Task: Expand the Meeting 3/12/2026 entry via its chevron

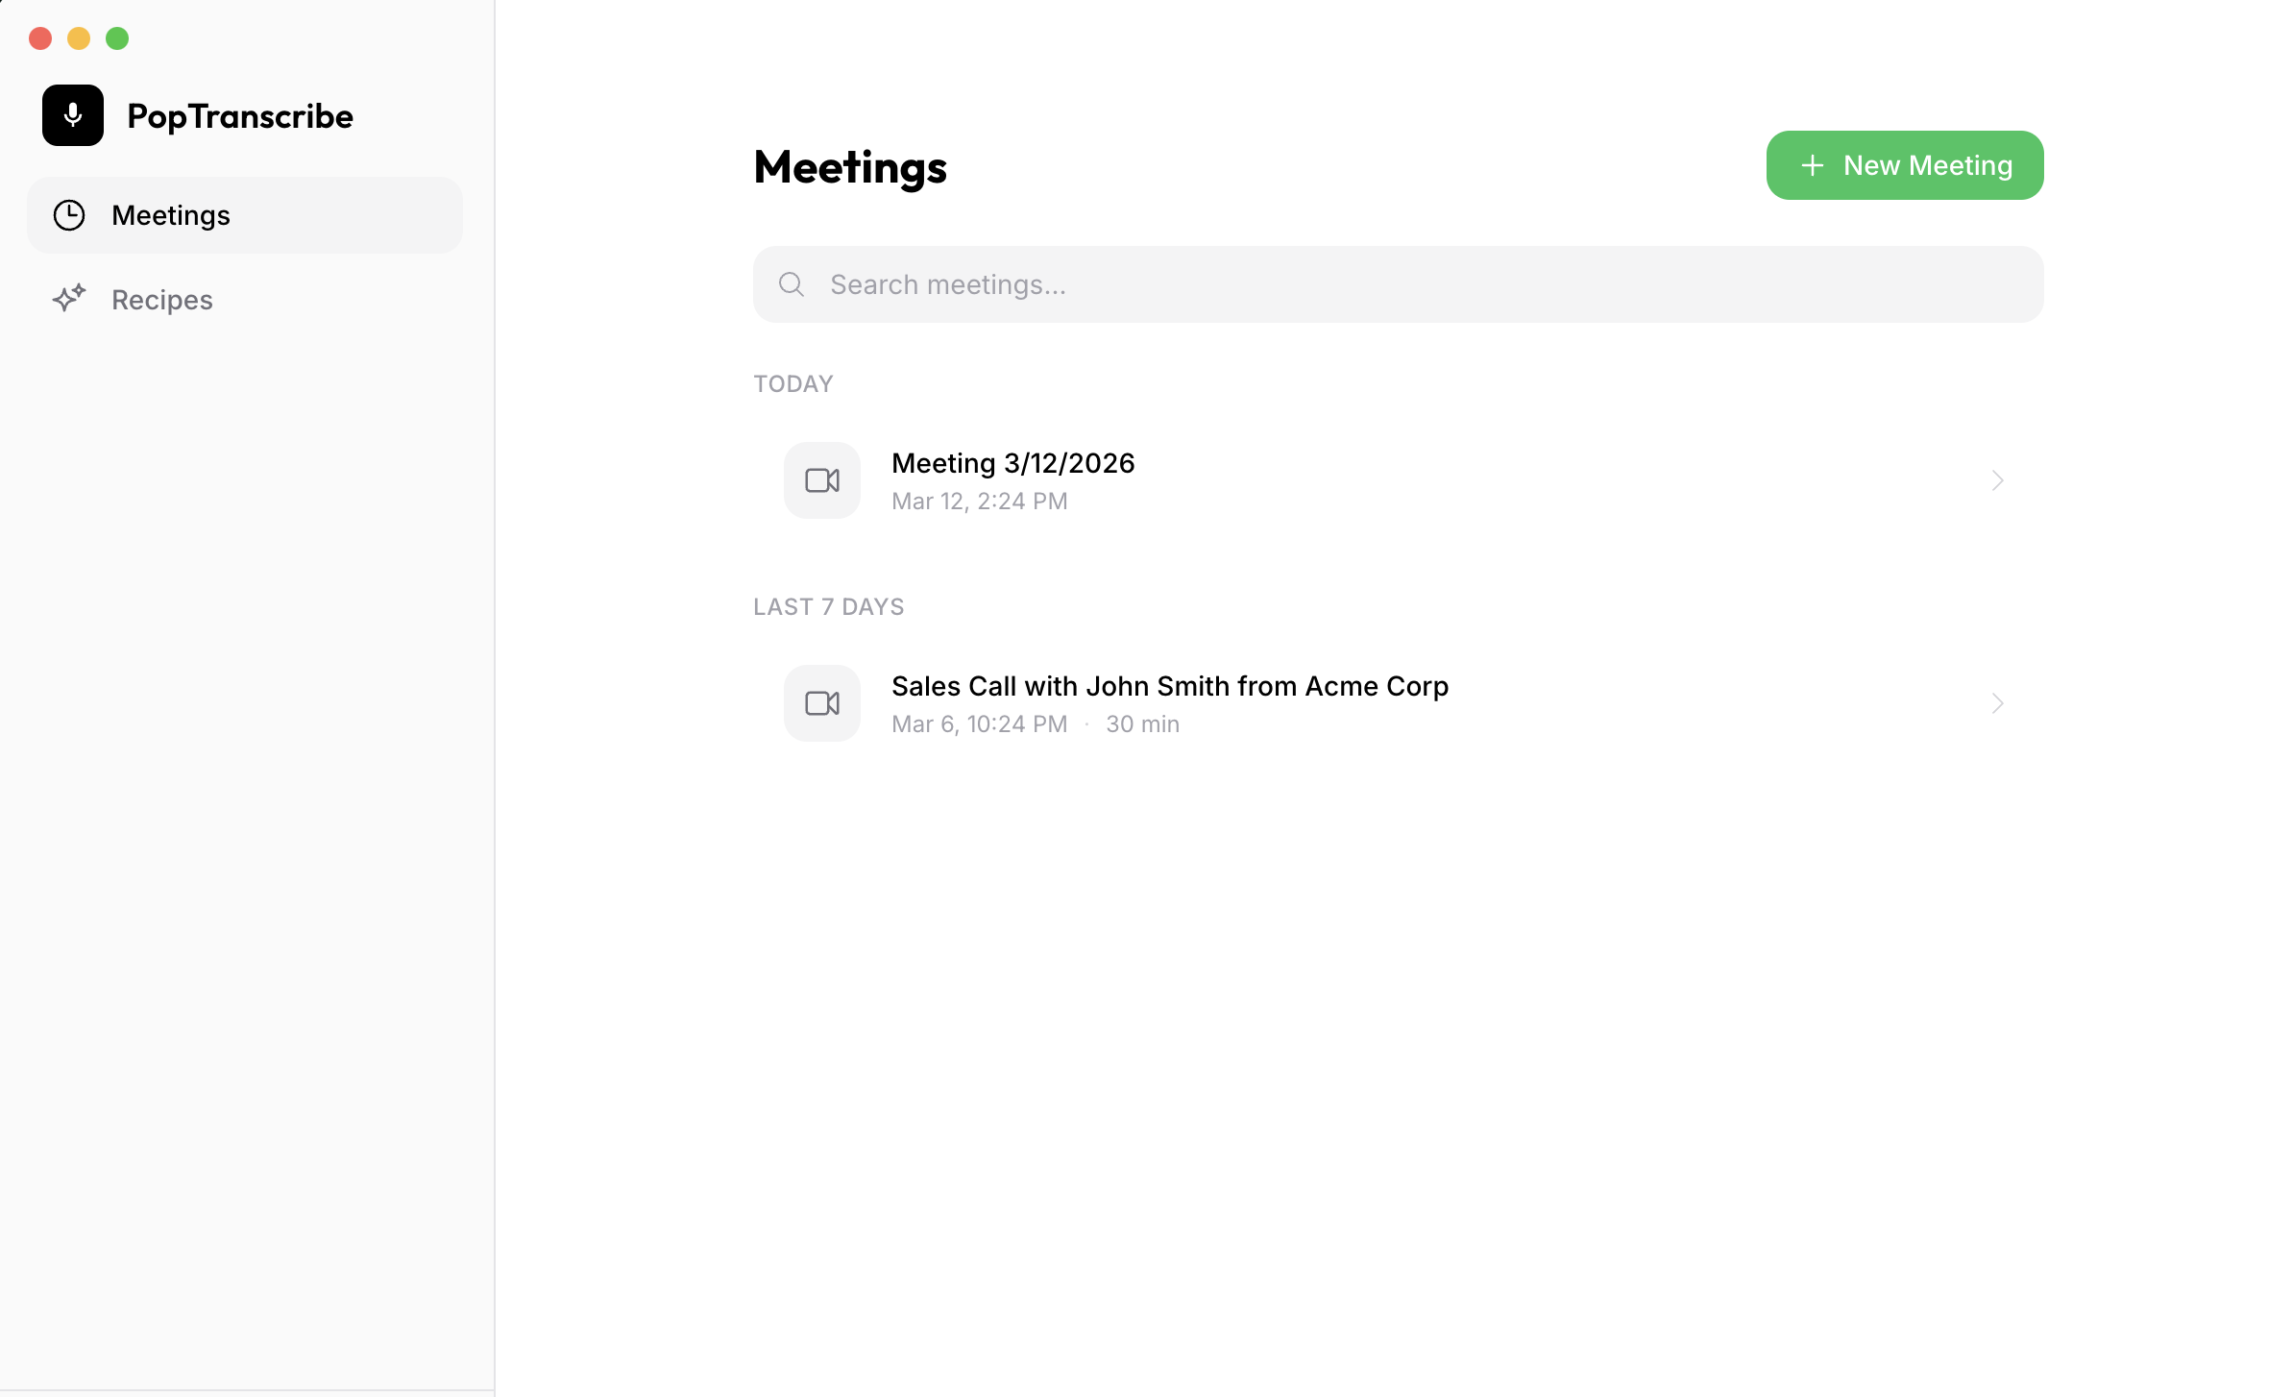Action: [x=1998, y=479]
